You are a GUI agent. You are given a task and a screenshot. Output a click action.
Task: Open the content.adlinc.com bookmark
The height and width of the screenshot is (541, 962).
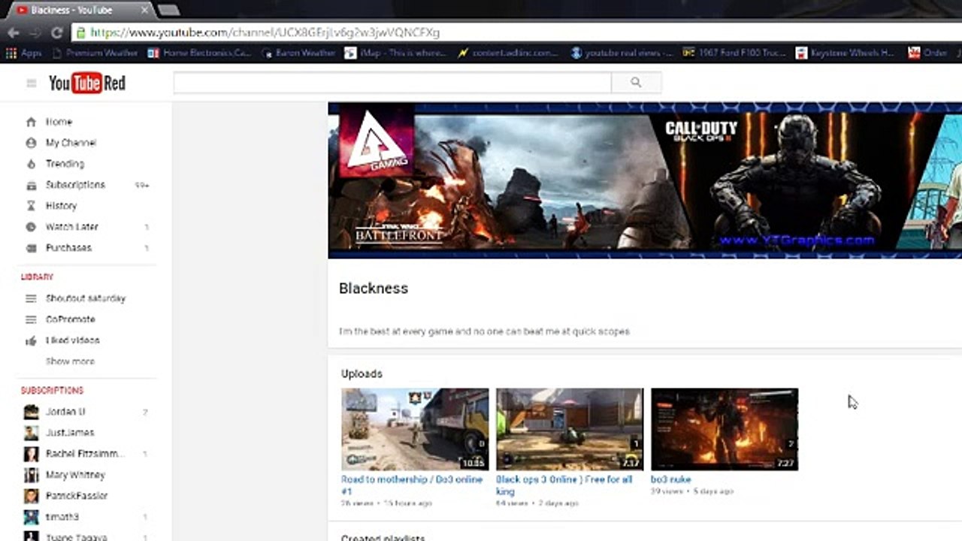508,53
